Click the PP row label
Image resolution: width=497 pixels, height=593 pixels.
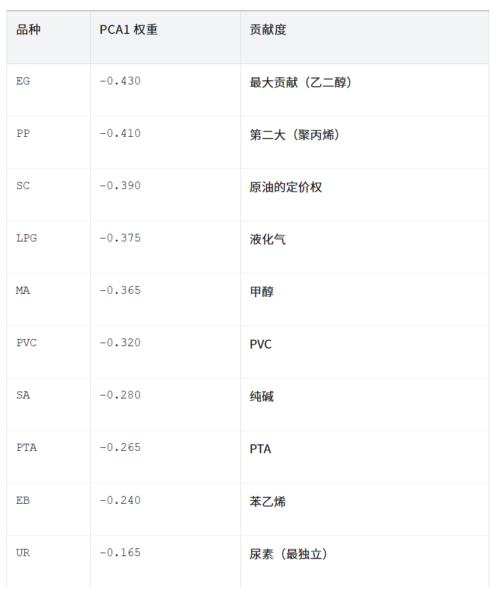23,134
